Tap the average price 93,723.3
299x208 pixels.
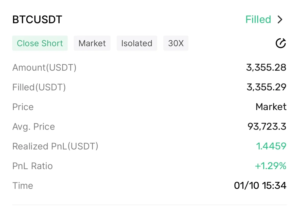[267, 126]
